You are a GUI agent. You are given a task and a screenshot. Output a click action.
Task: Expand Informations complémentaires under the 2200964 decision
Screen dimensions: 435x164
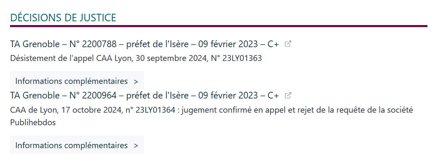77,145
